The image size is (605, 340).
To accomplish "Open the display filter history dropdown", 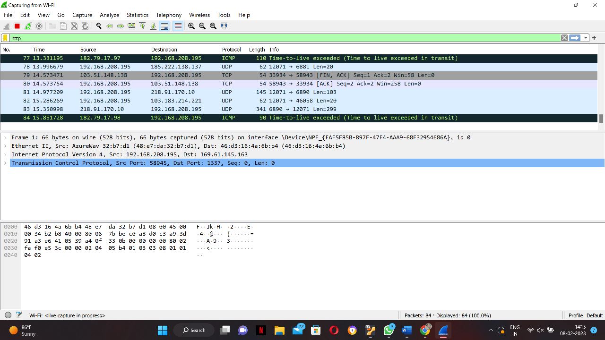I will coord(586,38).
